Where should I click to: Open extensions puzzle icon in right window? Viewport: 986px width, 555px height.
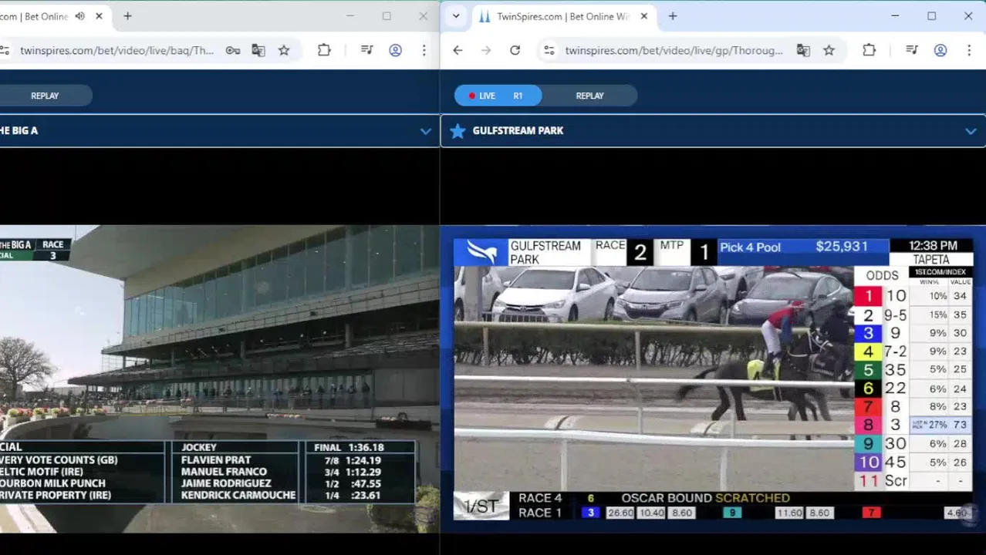click(869, 50)
